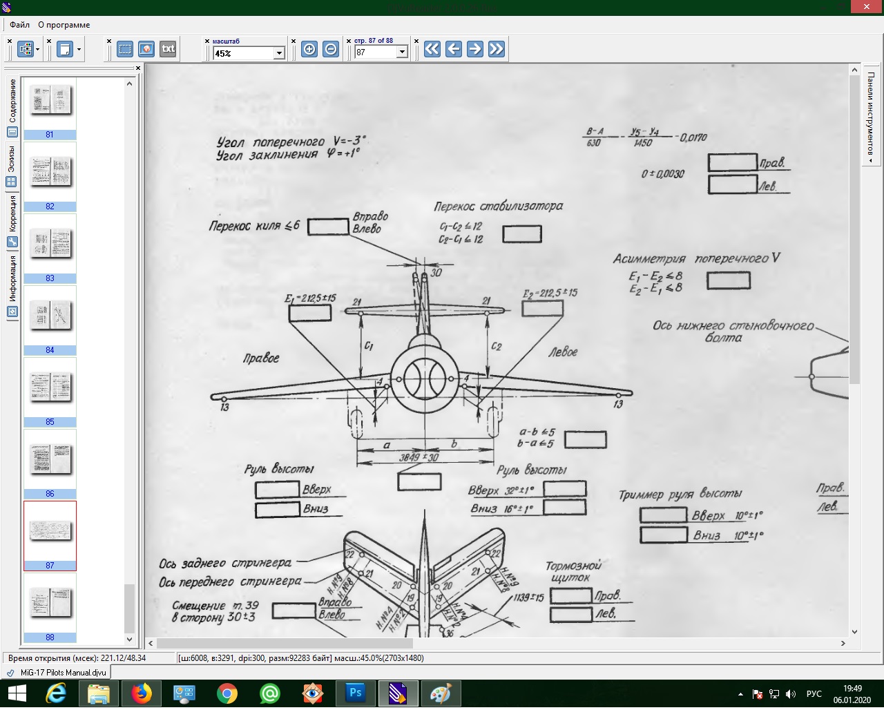This screenshot has width=884, height=710.
Task: Go to the previous page arrow
Action: [x=454, y=49]
